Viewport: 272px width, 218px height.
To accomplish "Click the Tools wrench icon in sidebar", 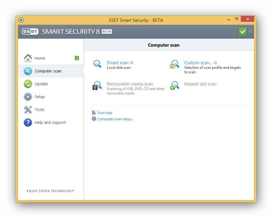I will 28,109.
